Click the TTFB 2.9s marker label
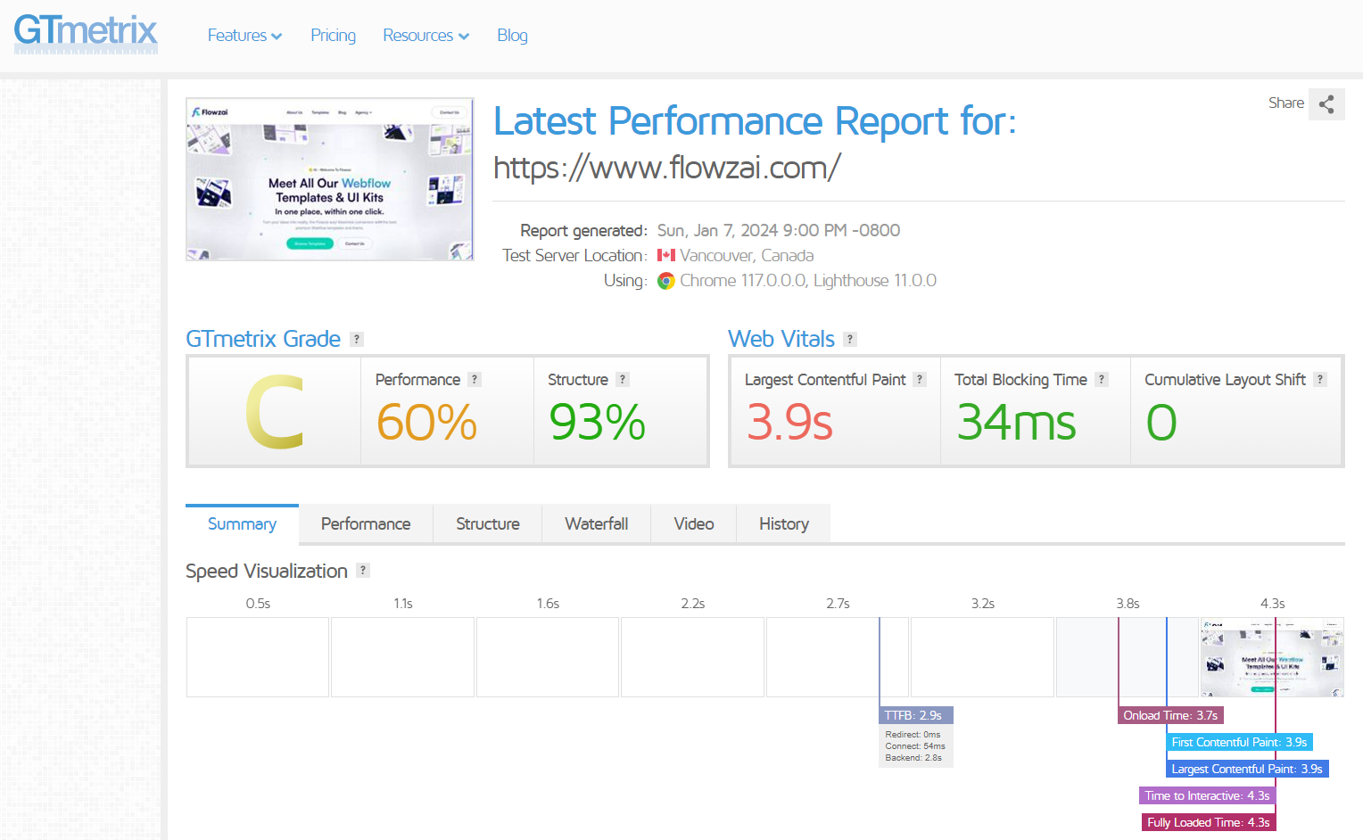This screenshot has height=840, width=1363. pyautogui.click(x=916, y=715)
